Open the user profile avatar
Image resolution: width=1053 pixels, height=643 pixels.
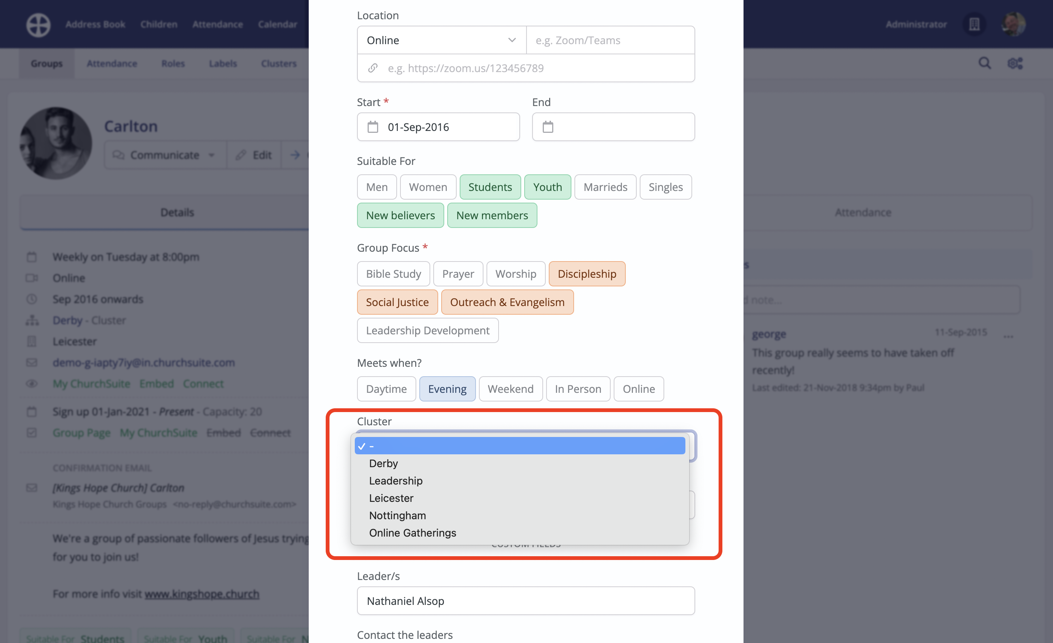pos(1013,25)
